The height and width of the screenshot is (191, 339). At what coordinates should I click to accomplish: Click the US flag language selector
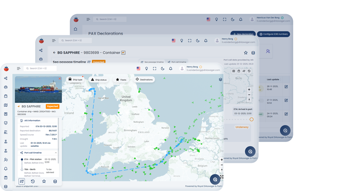pos(138,68)
